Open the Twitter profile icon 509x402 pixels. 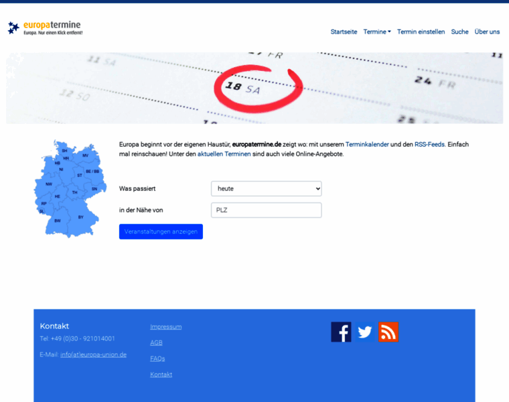364,332
